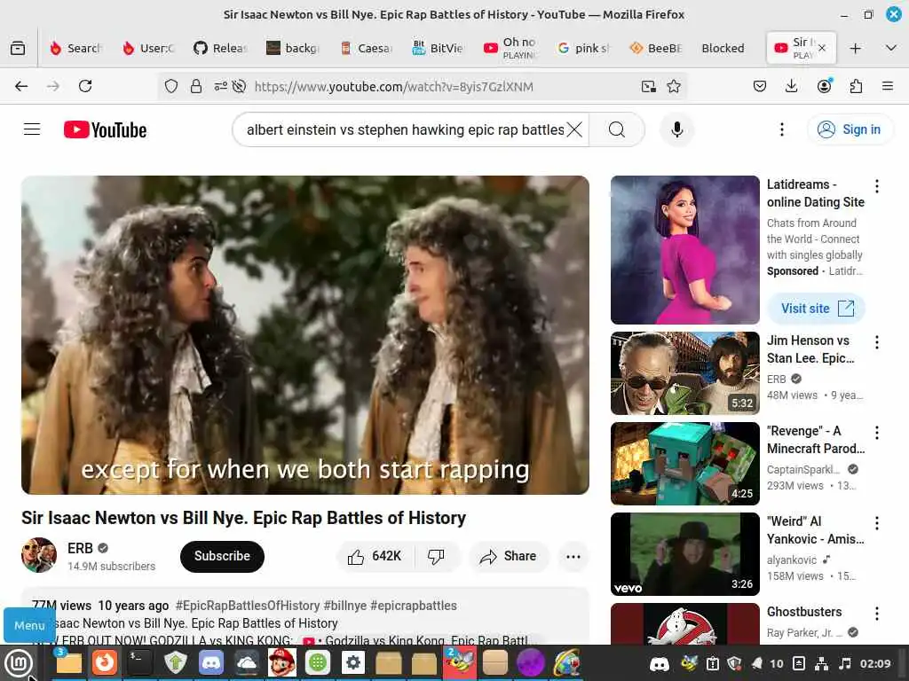The width and height of the screenshot is (909, 681).
Task: Pause the video by clicking the player
Action: (x=305, y=334)
